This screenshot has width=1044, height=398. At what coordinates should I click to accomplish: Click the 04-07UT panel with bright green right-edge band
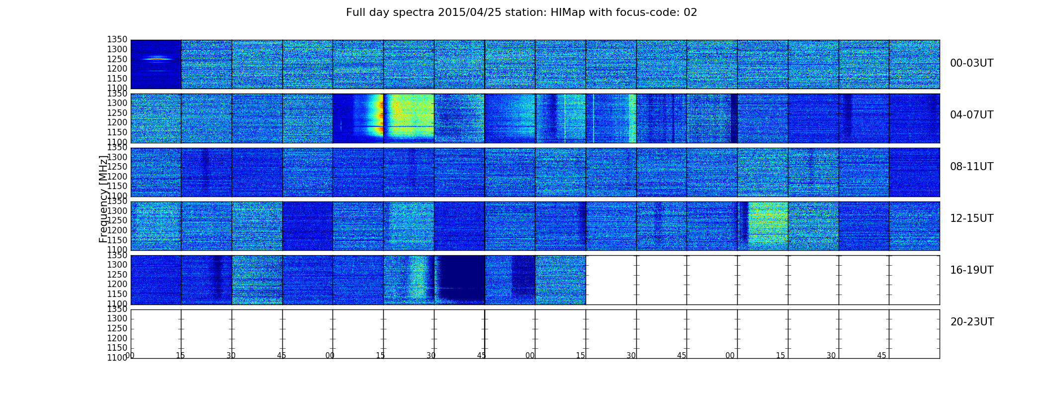[x=611, y=118]
